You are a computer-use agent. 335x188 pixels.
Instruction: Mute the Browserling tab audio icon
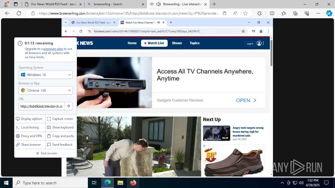click(159, 4)
